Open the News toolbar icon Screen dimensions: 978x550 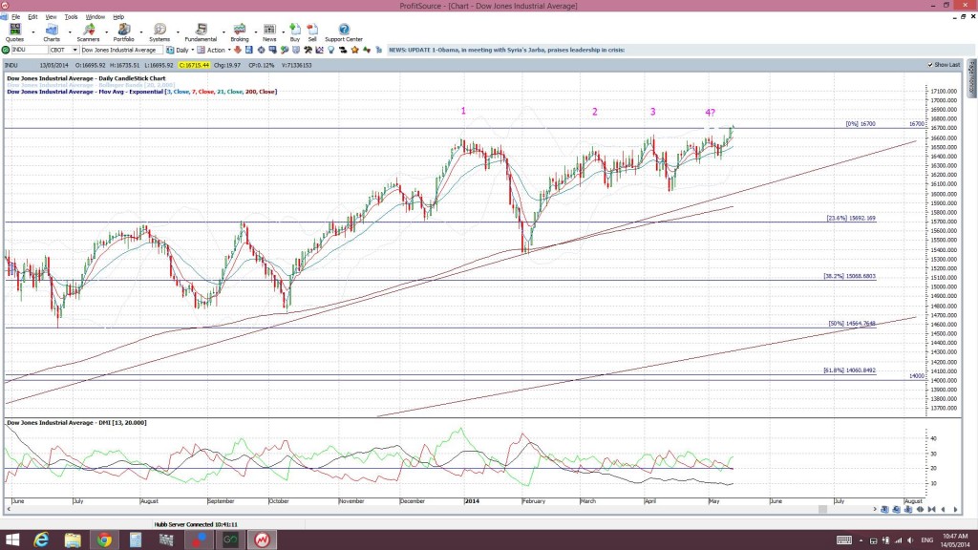point(269,30)
